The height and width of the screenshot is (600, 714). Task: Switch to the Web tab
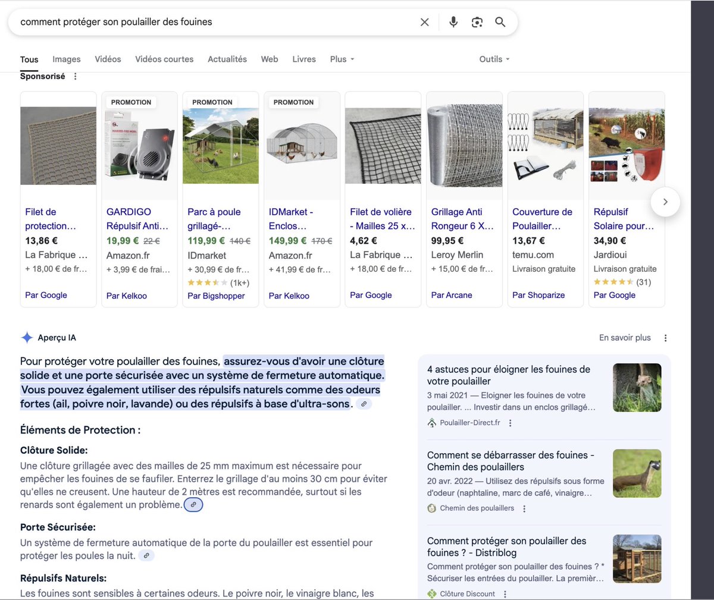tap(270, 59)
